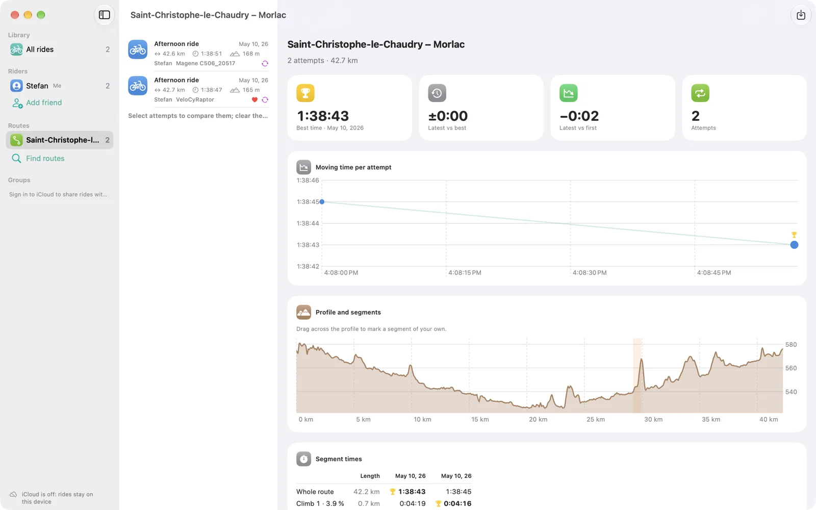Viewport: 816px width, 510px height.
Task: Click the Latest vs first chart icon
Action: 568,93
